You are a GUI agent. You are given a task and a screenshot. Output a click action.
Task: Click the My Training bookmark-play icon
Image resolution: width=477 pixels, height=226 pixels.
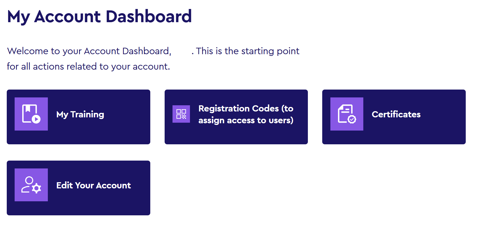pyautogui.click(x=31, y=114)
